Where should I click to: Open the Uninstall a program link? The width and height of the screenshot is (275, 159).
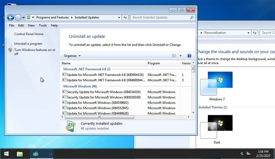tap(28, 44)
